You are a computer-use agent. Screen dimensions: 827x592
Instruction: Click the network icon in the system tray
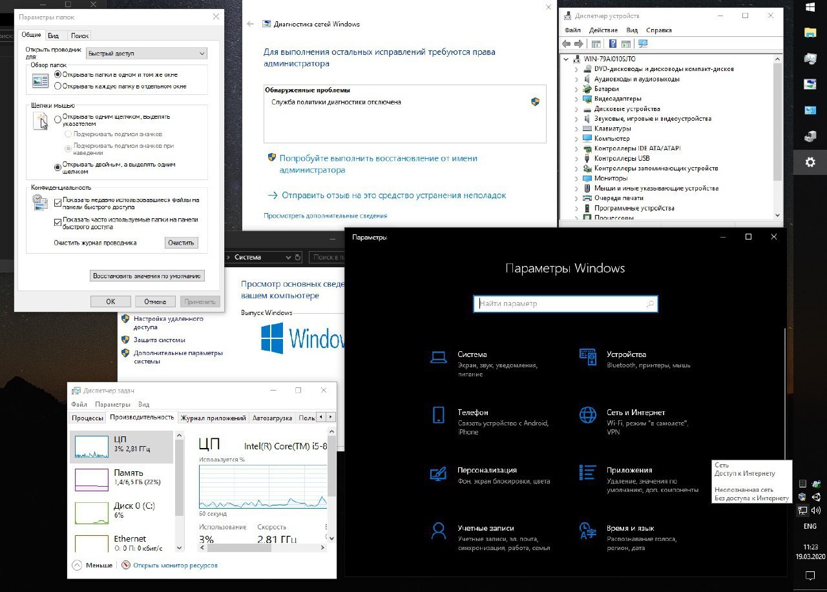tap(802, 511)
